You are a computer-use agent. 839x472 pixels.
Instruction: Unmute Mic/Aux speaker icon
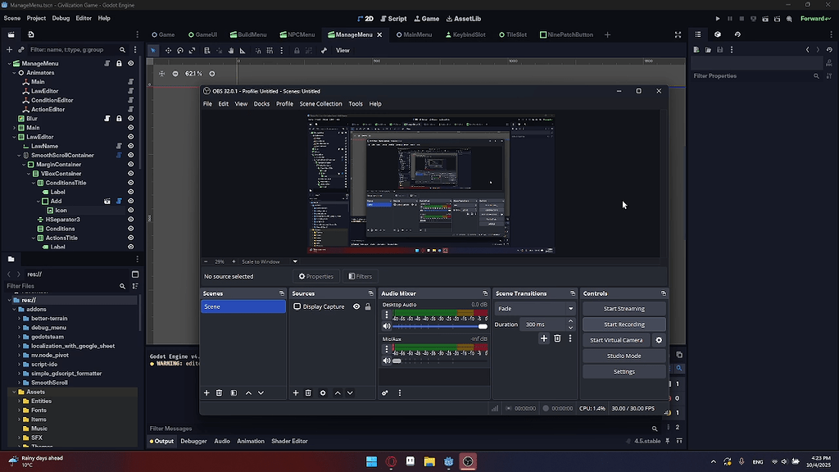(387, 361)
